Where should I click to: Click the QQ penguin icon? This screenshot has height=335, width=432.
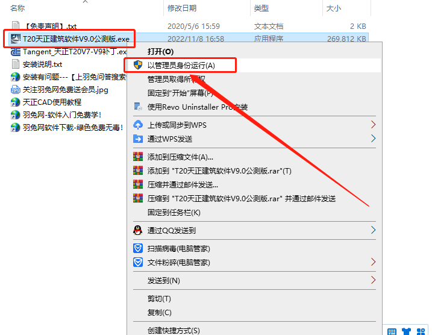138,230
